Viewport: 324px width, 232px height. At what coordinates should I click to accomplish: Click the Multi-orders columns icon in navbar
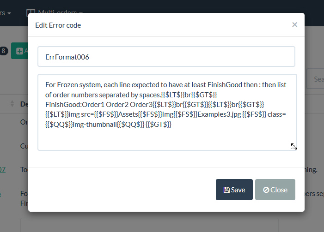(x=31, y=13)
